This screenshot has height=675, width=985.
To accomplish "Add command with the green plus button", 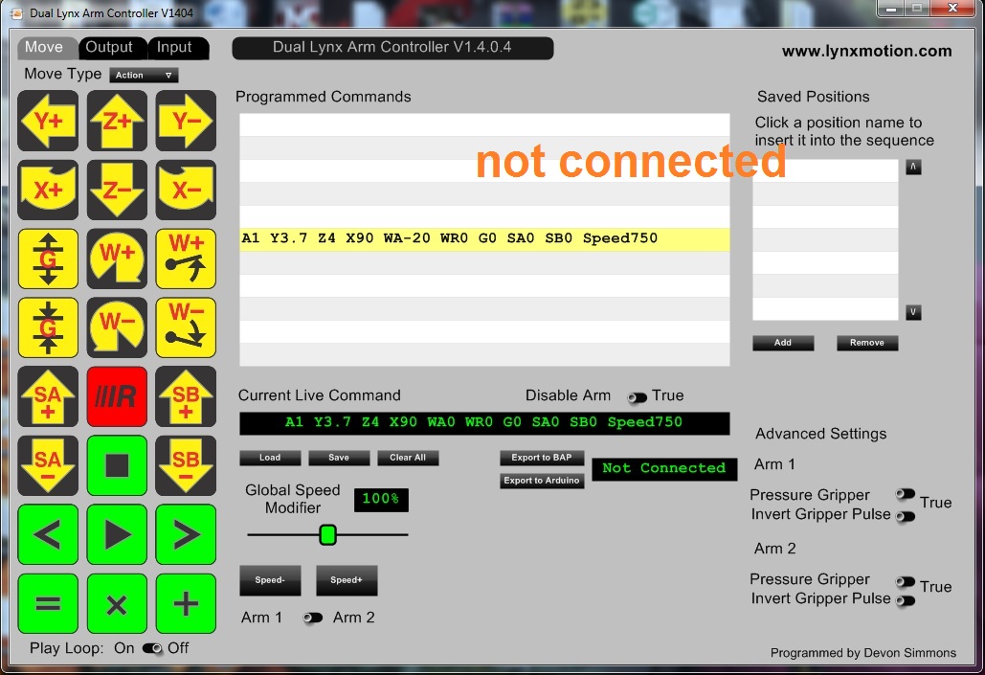I will [x=186, y=603].
